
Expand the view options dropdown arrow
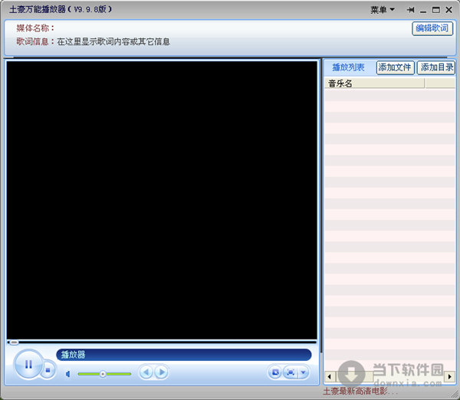[x=303, y=372]
